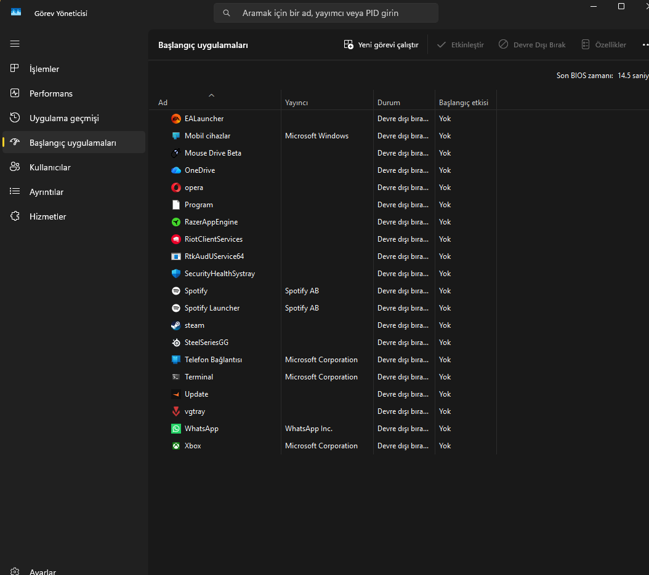Select the OneDrive row name
Viewport: 649px width, 575px height.
pos(200,170)
